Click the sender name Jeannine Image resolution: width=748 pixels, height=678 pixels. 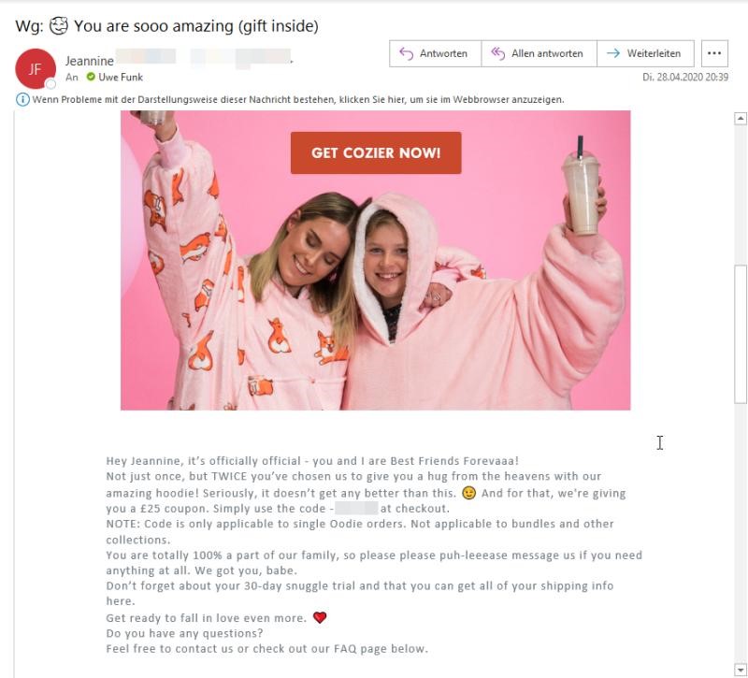[x=90, y=61]
